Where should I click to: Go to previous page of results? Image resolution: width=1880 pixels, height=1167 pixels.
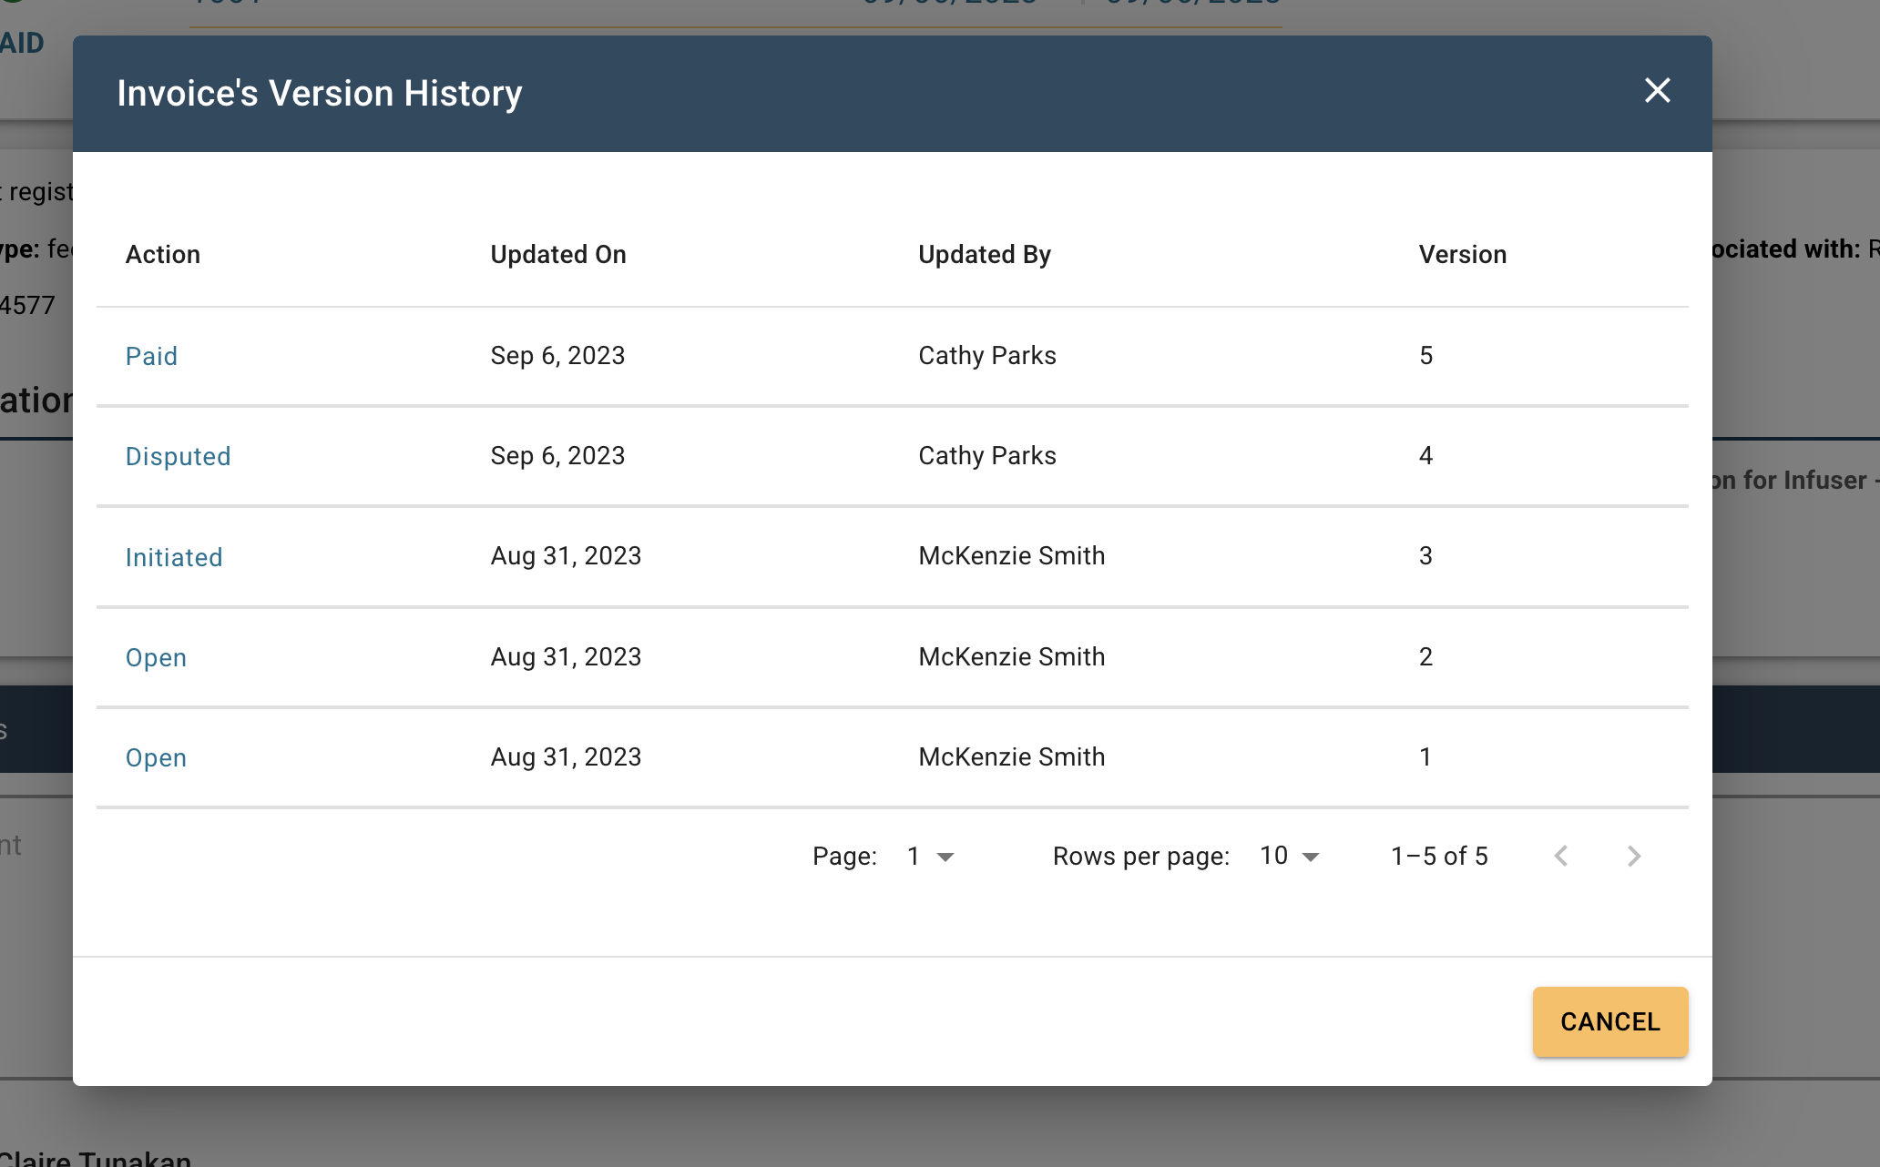(1561, 856)
